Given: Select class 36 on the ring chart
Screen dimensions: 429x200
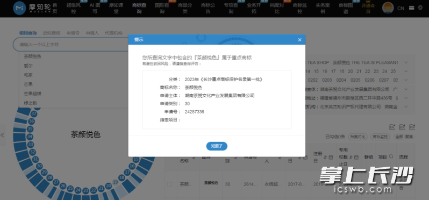Looking at the screenshot, I should 32,121.
